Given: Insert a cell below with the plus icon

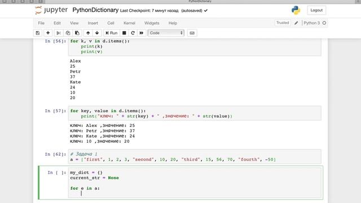Looking at the screenshot, I should coord(48,33).
